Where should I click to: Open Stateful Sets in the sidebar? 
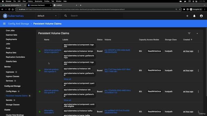(x=11, y=62)
